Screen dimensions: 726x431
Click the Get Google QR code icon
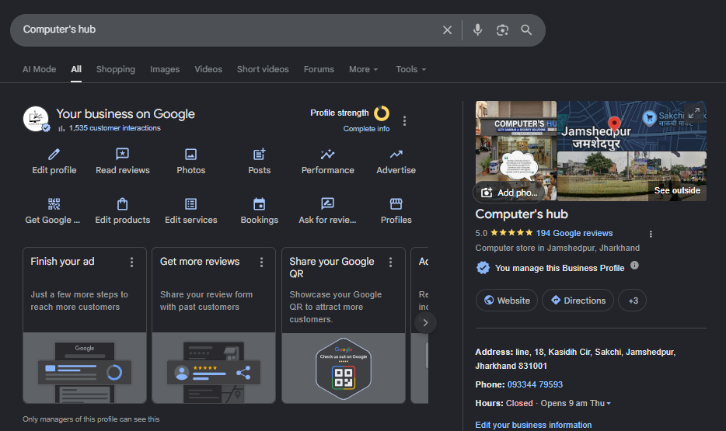click(x=54, y=204)
